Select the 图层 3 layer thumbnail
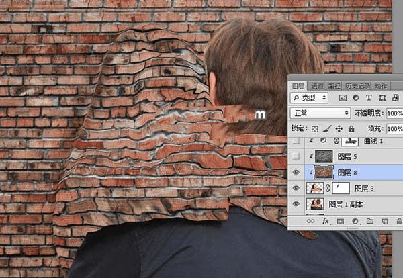The width and height of the screenshot is (403, 278). (x=315, y=188)
